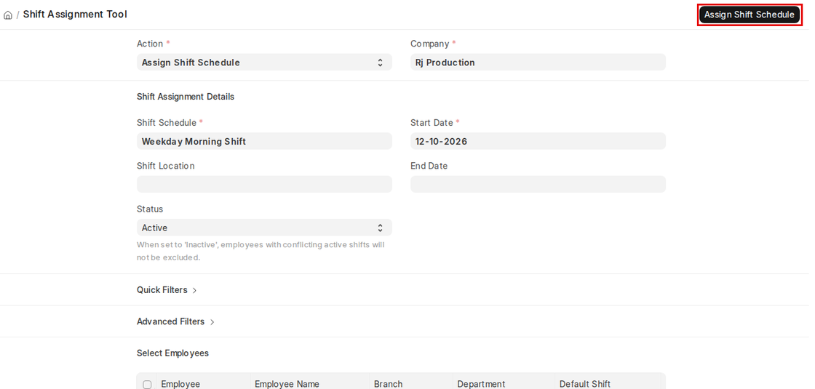This screenshot has height=389, width=815.
Task: Click the Assign Shift Schedule button
Action: pyautogui.click(x=749, y=15)
